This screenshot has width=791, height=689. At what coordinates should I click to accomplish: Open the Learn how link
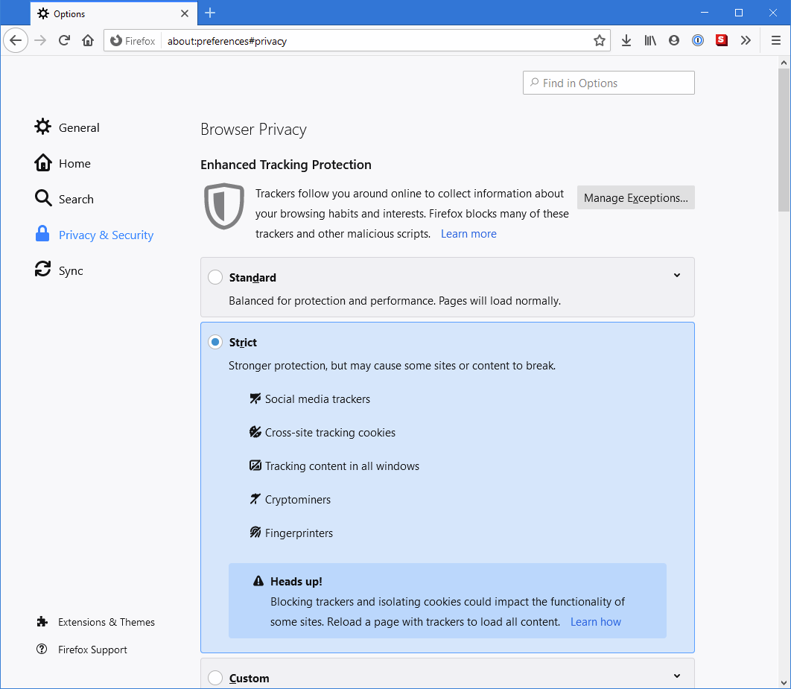tap(595, 622)
